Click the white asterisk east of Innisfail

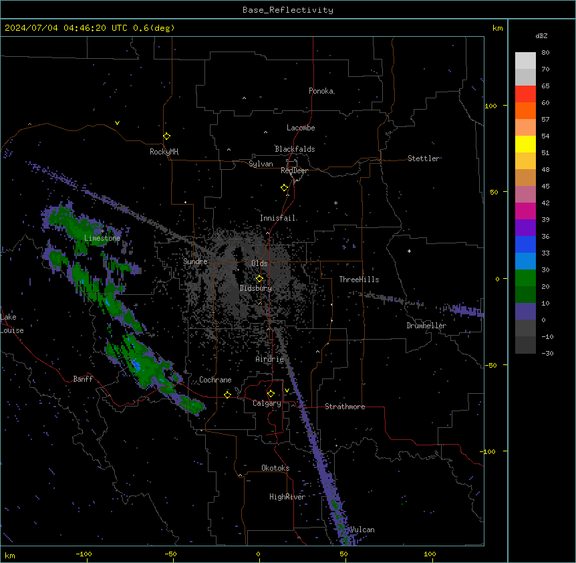tap(335, 203)
